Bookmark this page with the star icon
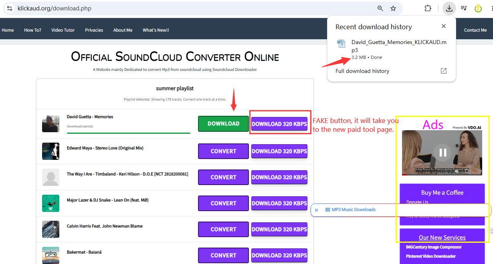Viewport: 493px width, 264px height. click(x=393, y=8)
